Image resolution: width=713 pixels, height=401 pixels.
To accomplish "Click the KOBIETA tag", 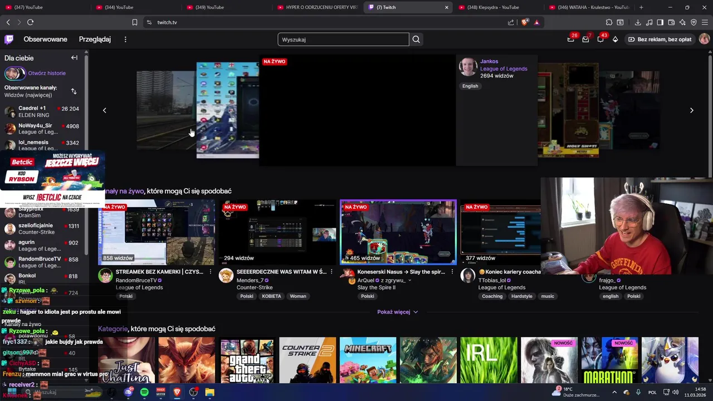I will (271, 296).
